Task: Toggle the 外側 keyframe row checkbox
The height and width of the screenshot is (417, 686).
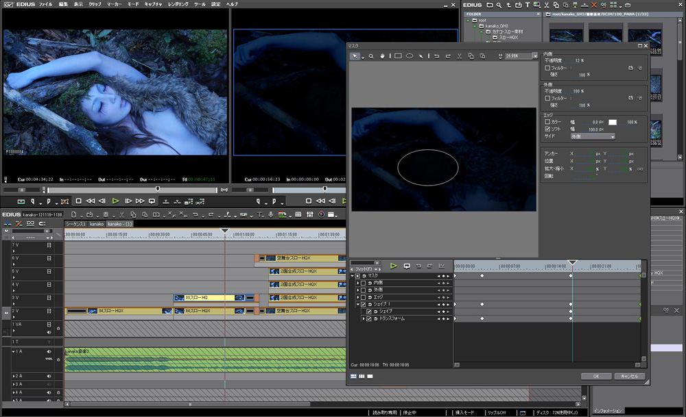Action: (363, 290)
